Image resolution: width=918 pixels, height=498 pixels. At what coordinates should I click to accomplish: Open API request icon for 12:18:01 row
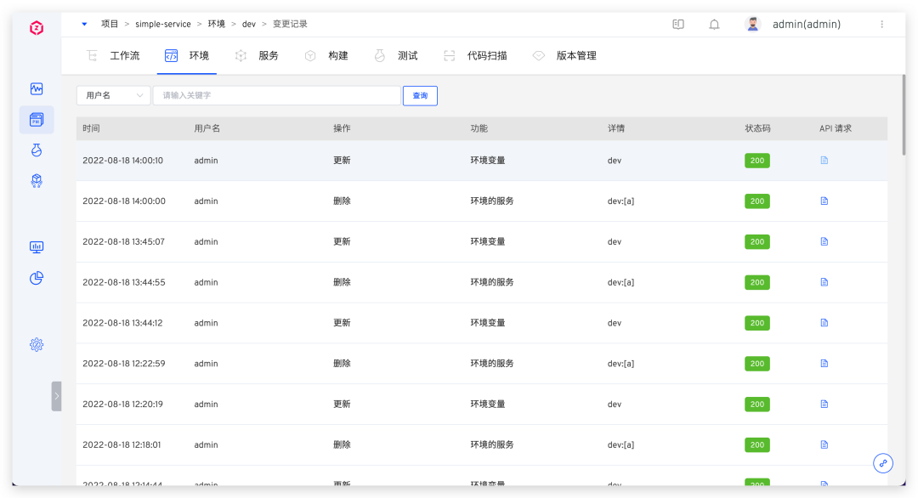[824, 444]
